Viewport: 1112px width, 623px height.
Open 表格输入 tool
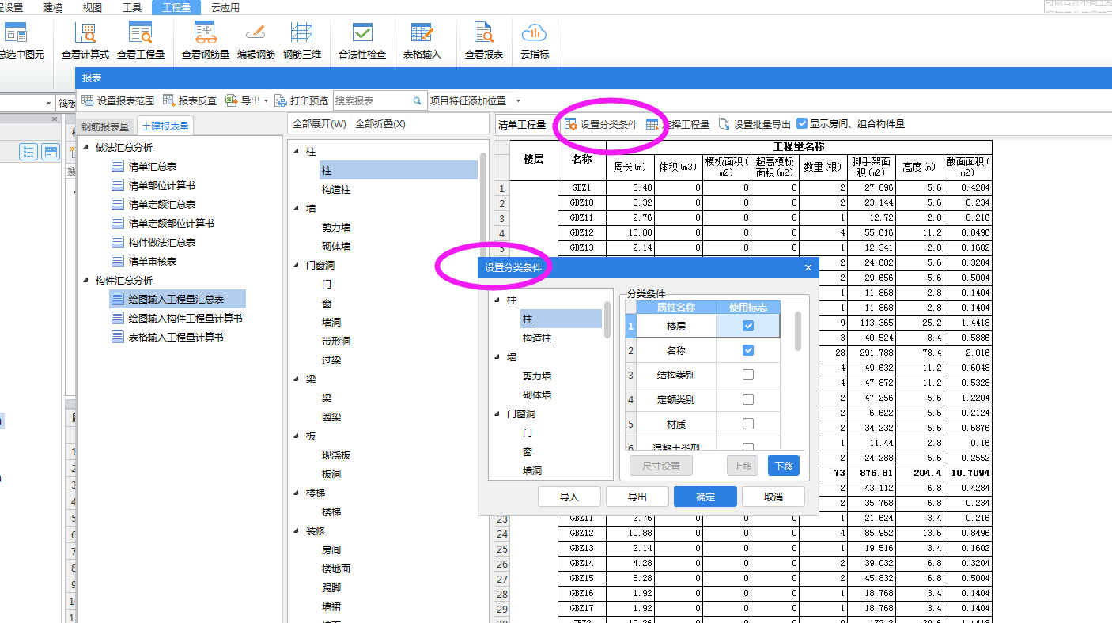click(x=422, y=41)
